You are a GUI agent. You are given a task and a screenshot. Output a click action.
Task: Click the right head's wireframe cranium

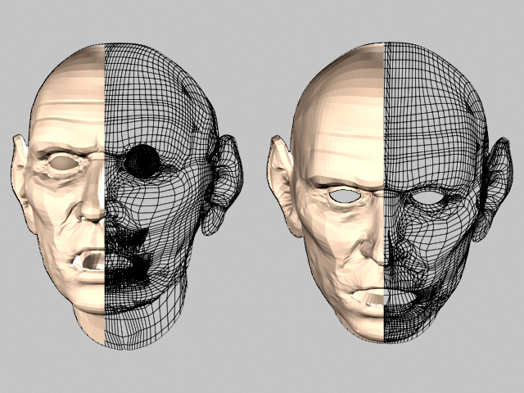click(x=430, y=90)
